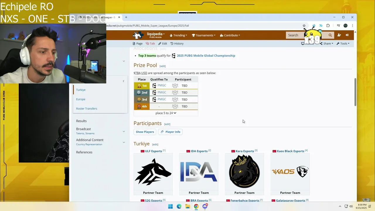Click the Player Info button
Screen dimensions: 375x211
(x=170, y=132)
